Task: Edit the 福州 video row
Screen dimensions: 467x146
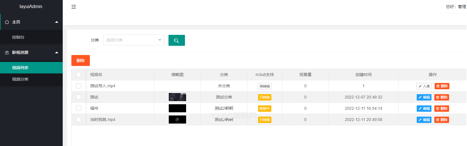Action: pos(424,109)
